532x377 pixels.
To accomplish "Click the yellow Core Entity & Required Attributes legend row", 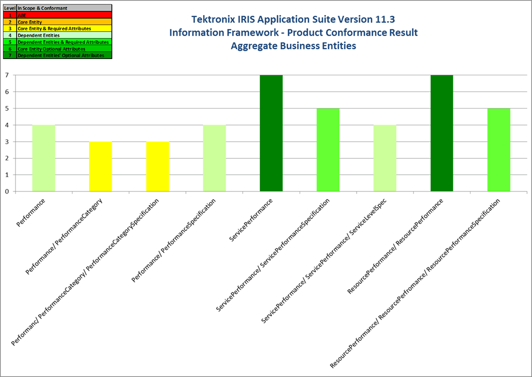I will (57, 29).
